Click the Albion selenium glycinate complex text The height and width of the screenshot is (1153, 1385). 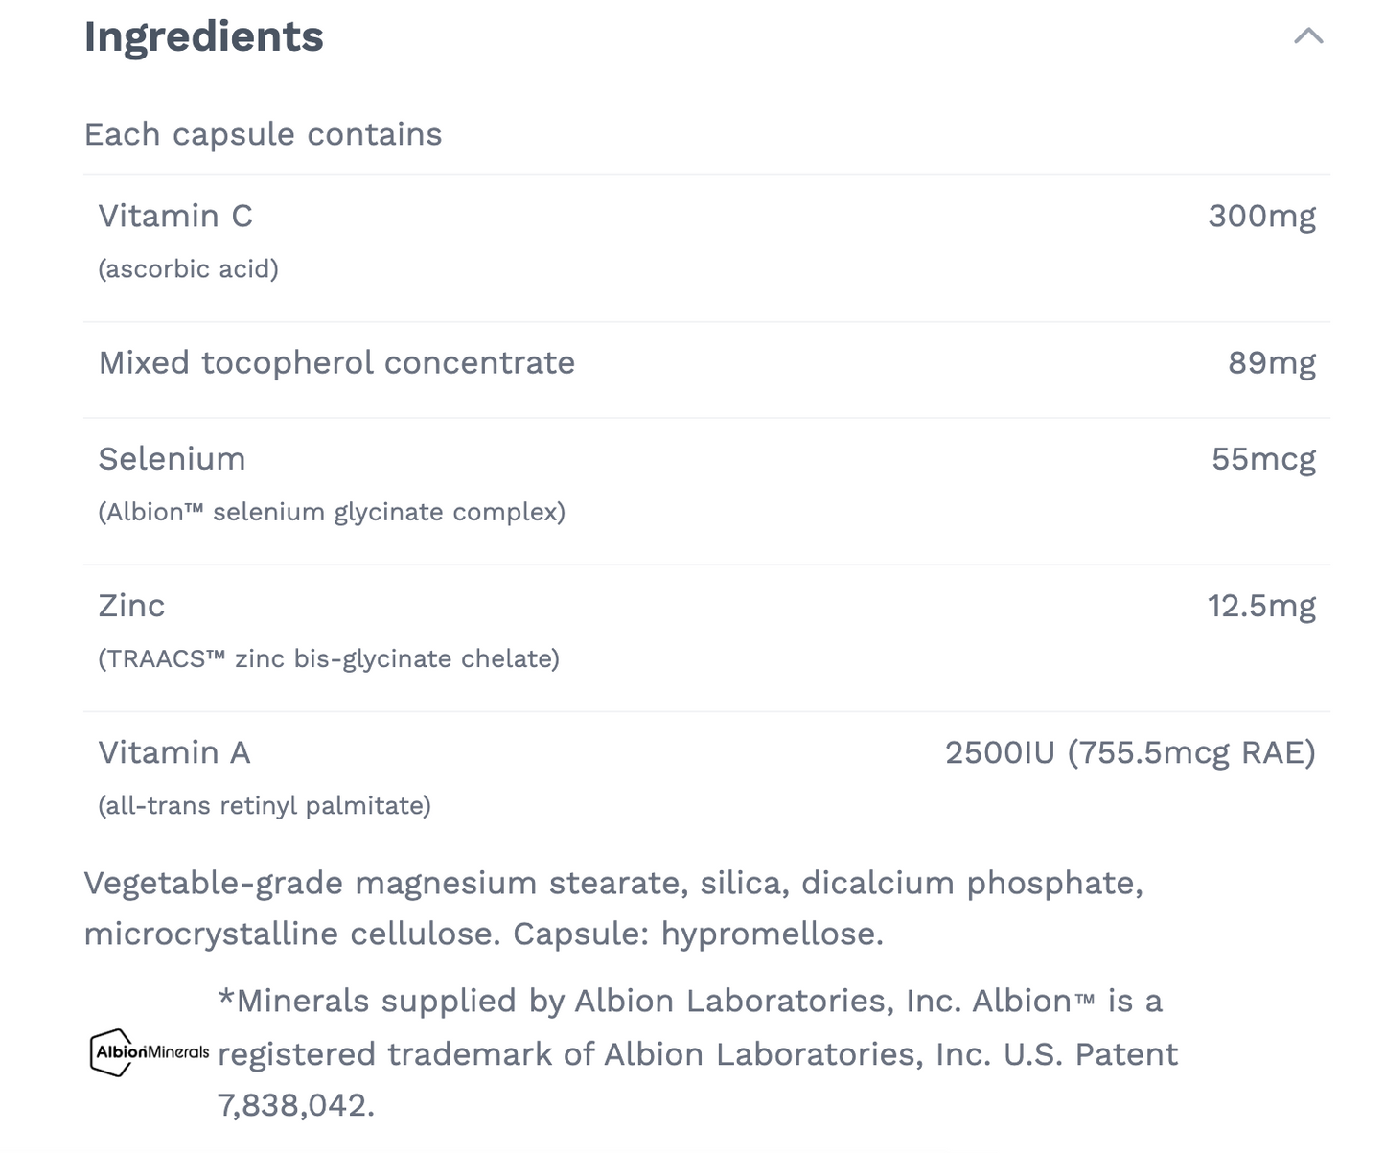pos(332,512)
